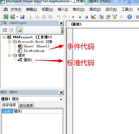
Task: Select ThisWorkbook in project tree
Action: click(x=34, y=51)
